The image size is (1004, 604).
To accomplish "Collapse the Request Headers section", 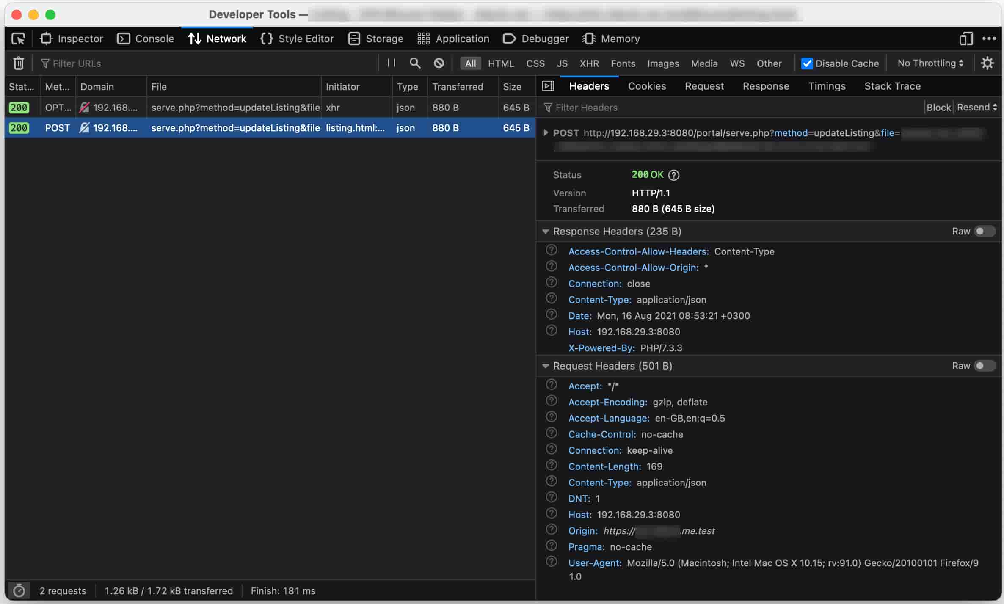I will pos(545,366).
